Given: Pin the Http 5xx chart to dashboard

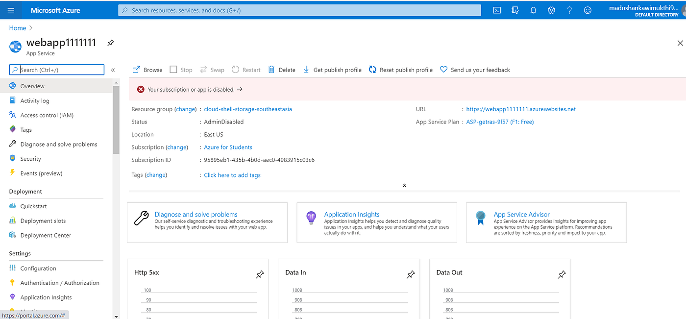Looking at the screenshot, I should [x=260, y=274].
